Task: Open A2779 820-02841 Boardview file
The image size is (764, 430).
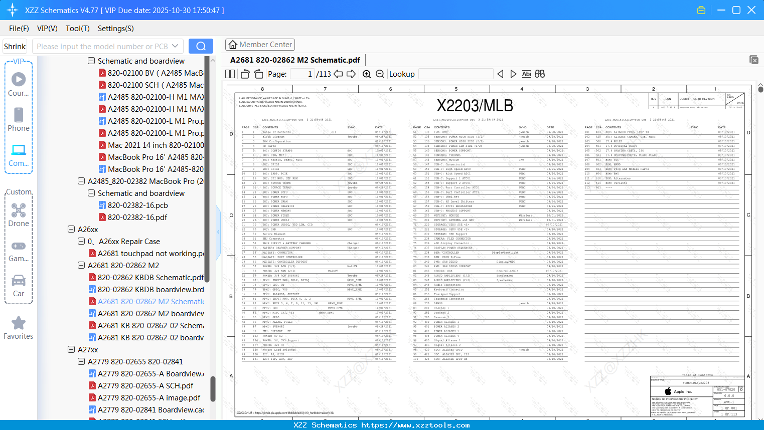Action: (x=146, y=409)
